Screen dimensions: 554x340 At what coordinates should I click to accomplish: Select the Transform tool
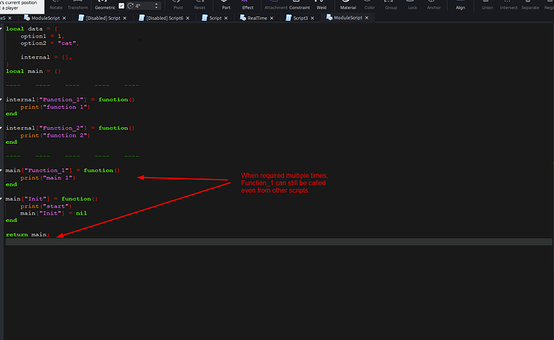click(x=78, y=5)
